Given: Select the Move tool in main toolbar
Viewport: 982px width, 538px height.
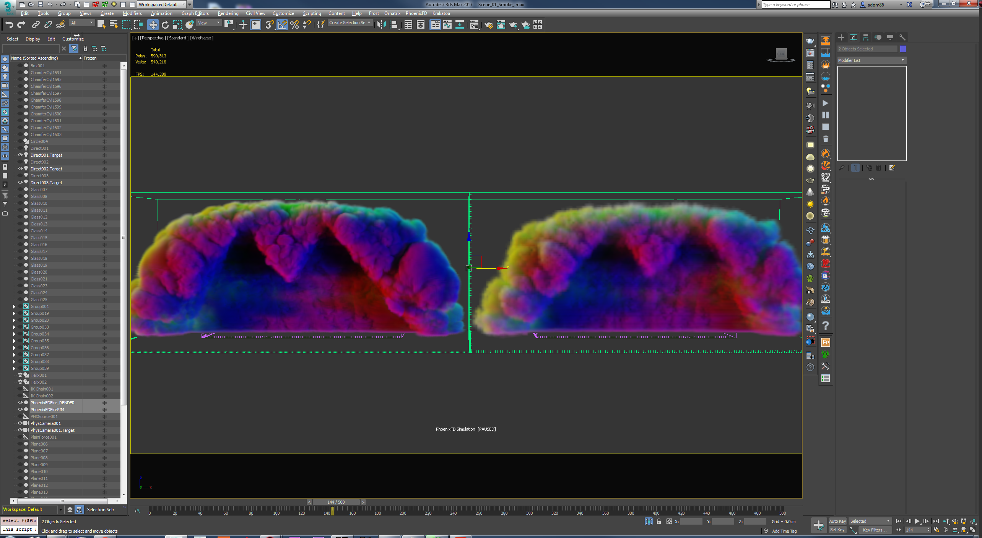Looking at the screenshot, I should click(153, 25).
